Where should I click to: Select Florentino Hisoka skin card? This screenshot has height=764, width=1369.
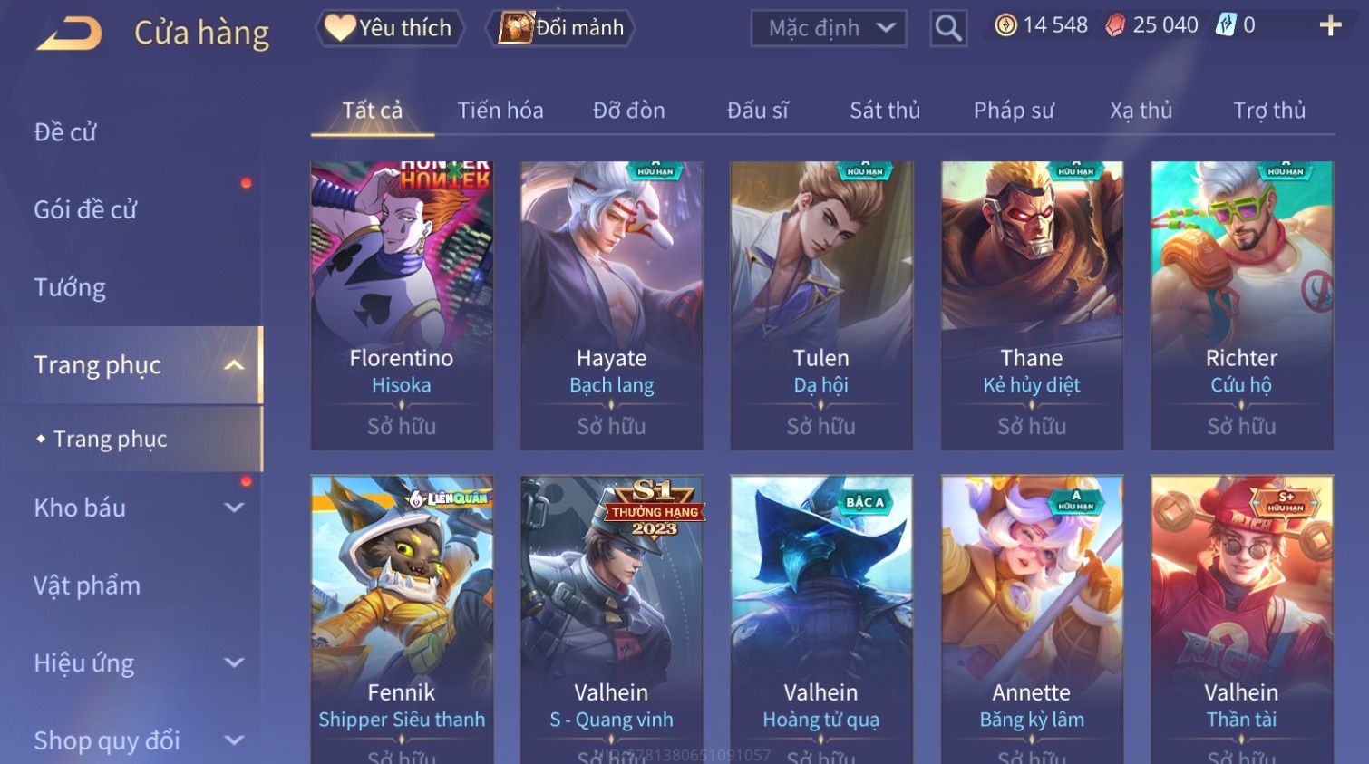click(402, 305)
